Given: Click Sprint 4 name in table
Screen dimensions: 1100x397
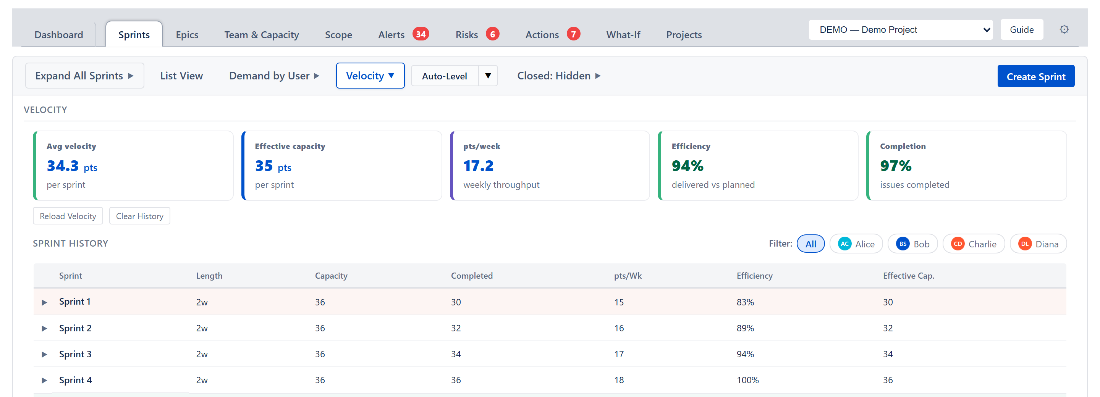Looking at the screenshot, I should (75, 380).
